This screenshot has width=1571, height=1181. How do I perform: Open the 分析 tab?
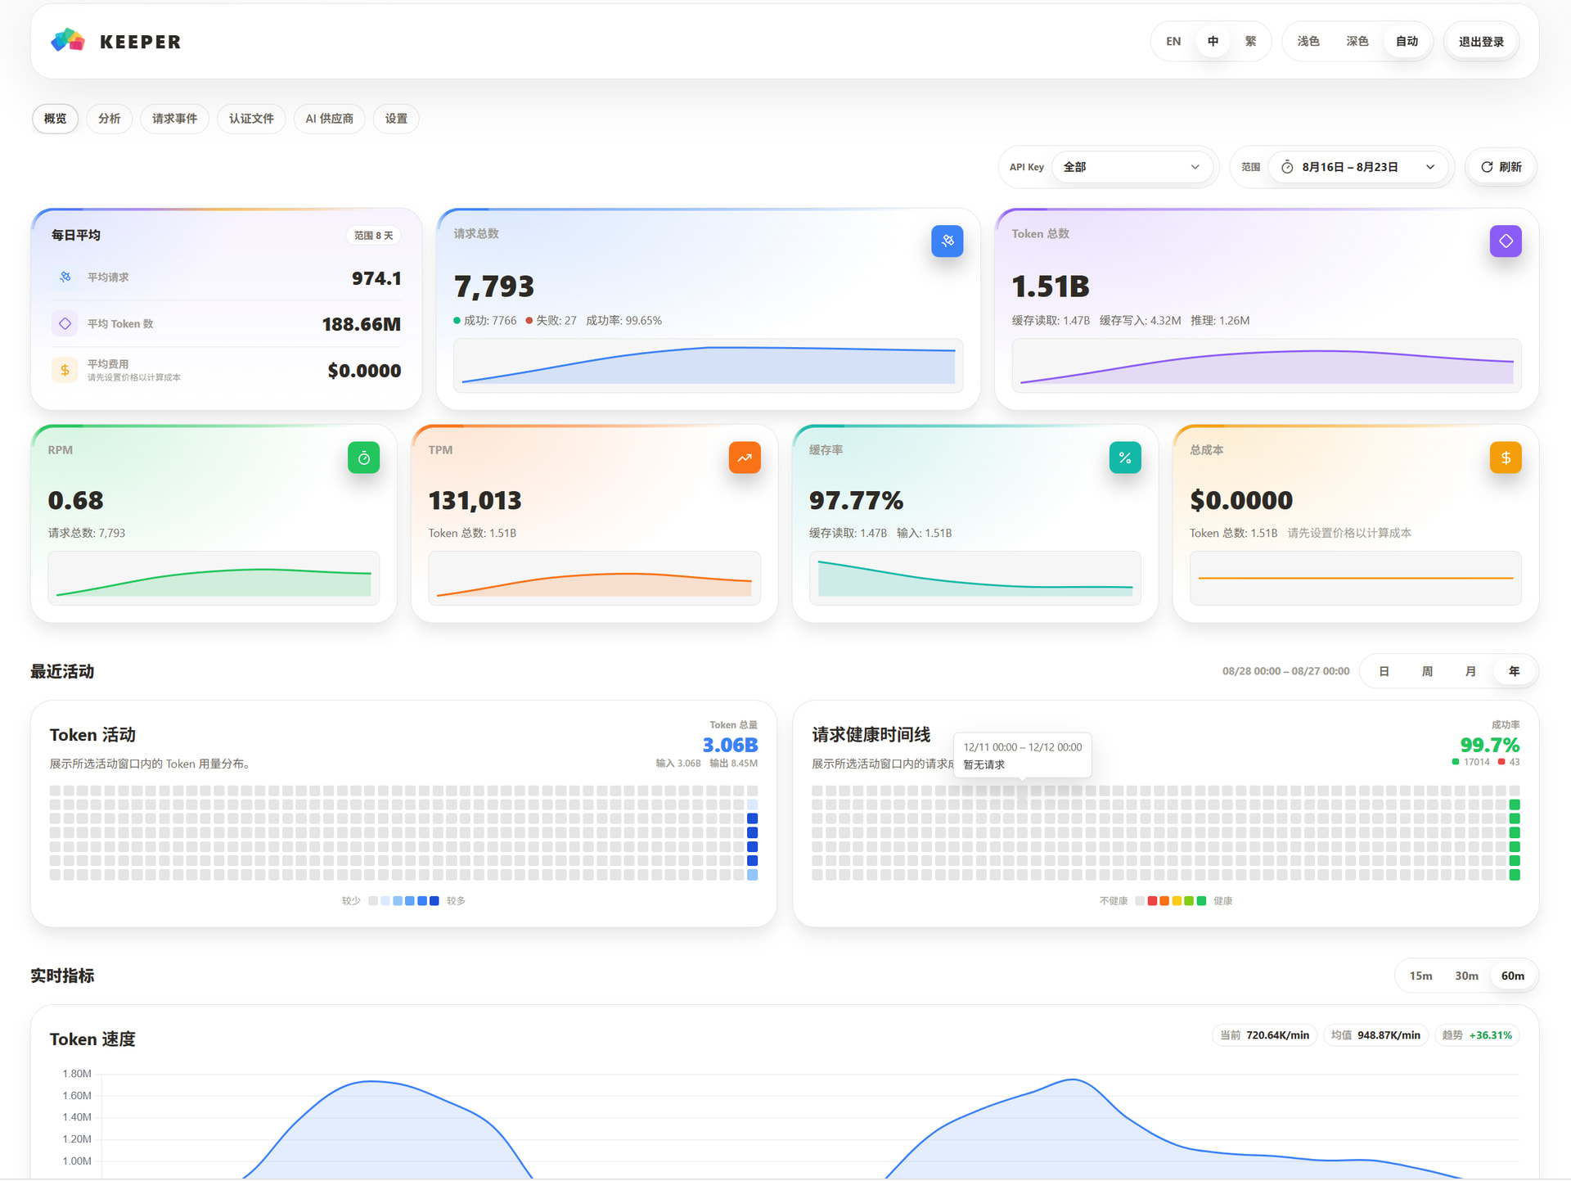pos(110,119)
